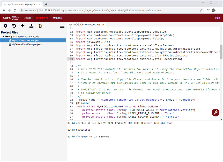Click the code editor vertical scrollbar
The height and width of the screenshot is (162, 223).
221,52
